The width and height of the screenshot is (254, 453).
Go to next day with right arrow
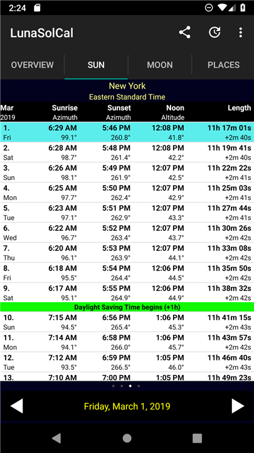[x=238, y=406]
